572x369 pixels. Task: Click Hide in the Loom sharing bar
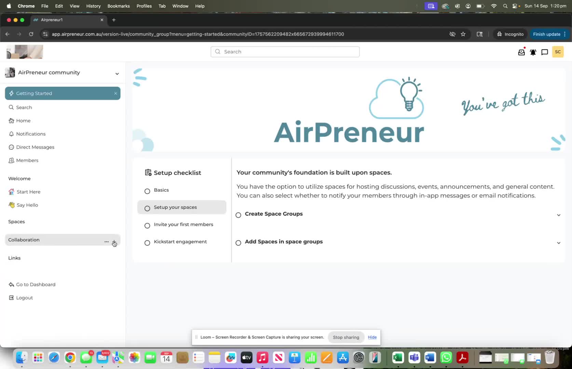372,337
